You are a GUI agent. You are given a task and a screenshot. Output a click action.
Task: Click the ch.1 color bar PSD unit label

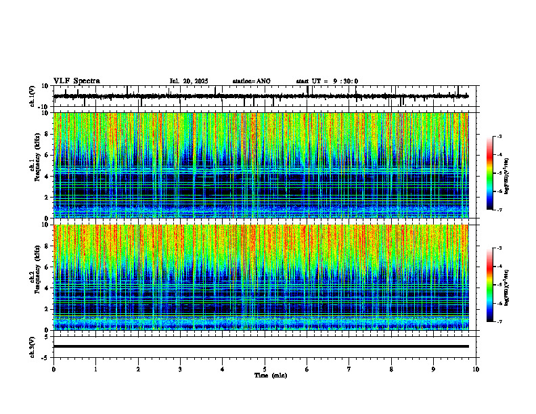pos(507,176)
